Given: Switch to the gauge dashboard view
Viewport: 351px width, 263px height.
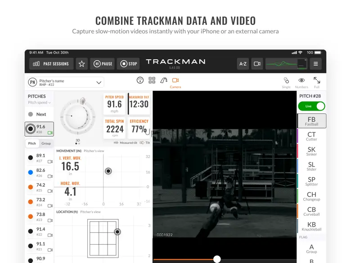Looking at the screenshot, I should [x=140, y=80].
